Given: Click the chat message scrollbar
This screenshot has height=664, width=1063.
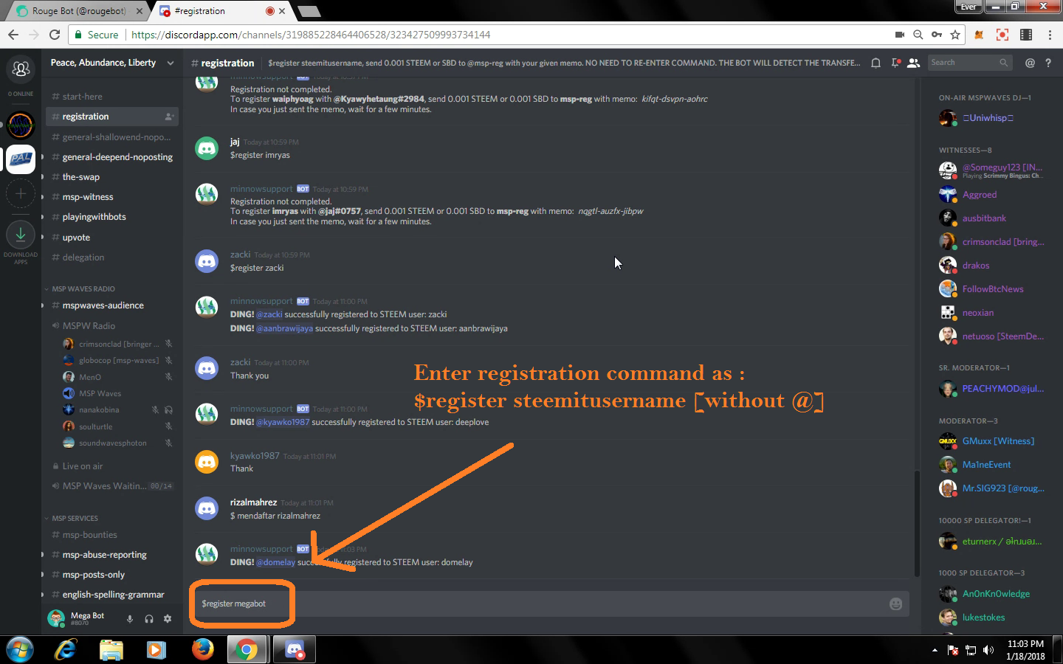Looking at the screenshot, I should point(917,523).
